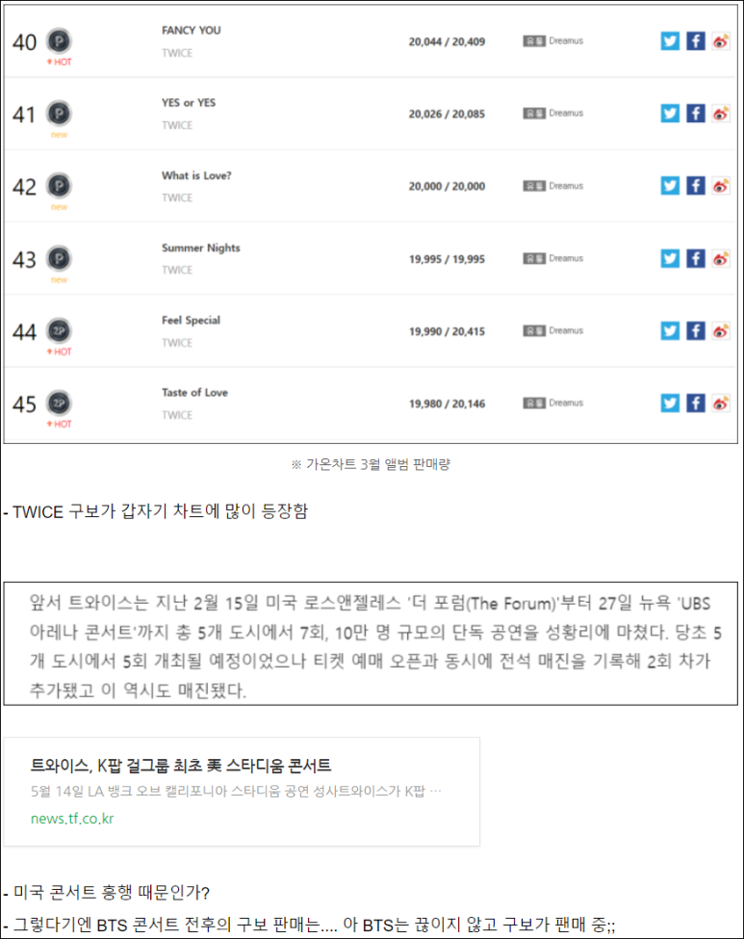Share FANCY YOU on Twitter
This screenshot has width=744, height=939.
pos(670,41)
